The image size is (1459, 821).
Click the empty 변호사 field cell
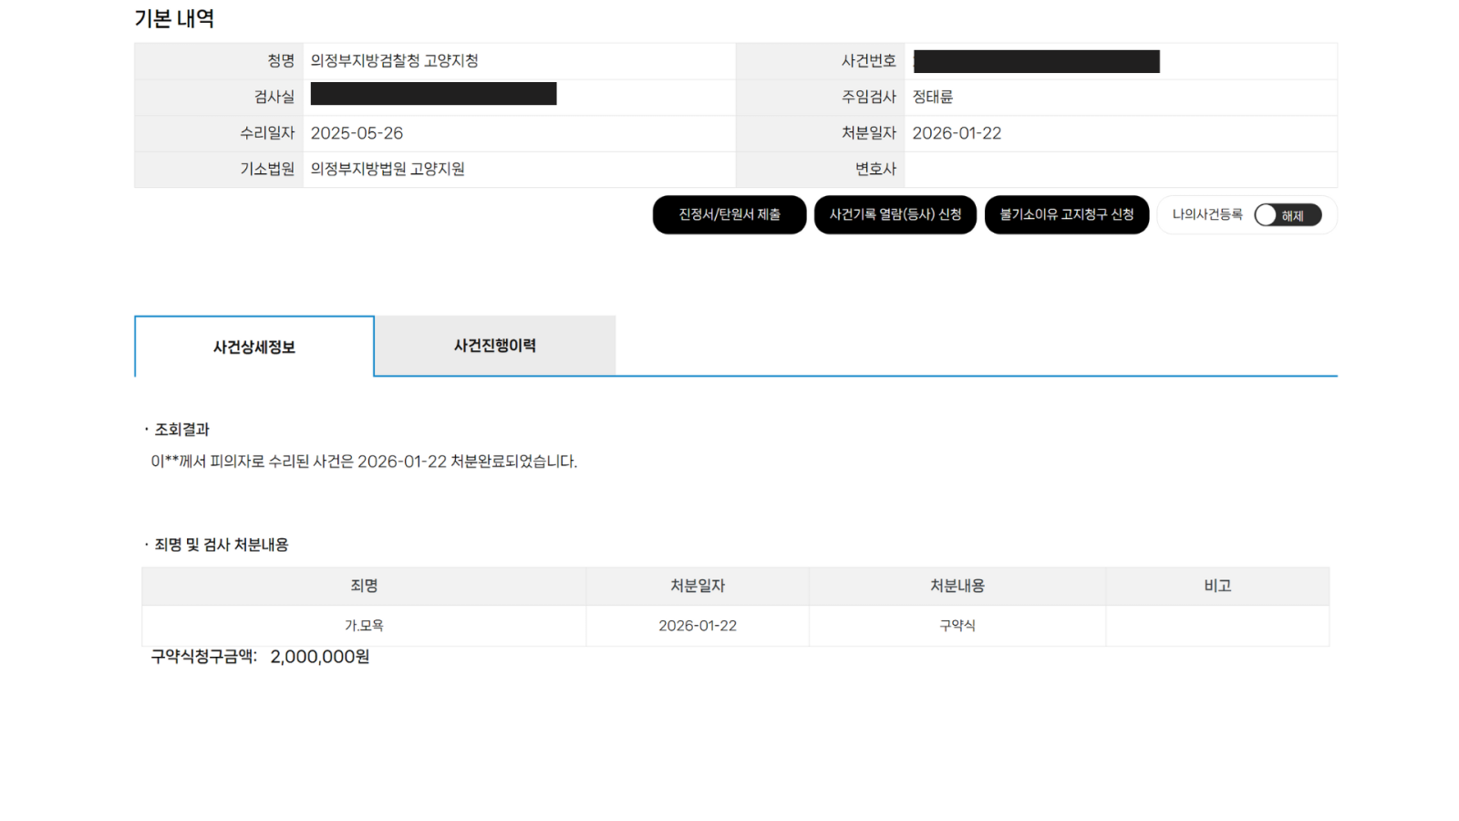click(1120, 170)
